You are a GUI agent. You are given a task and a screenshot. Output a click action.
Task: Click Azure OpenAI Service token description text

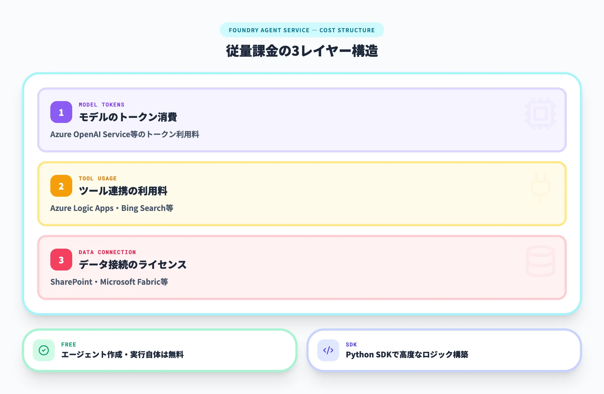(x=125, y=134)
